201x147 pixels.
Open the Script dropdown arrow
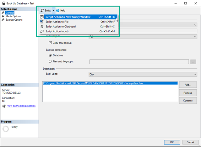coord(54,10)
